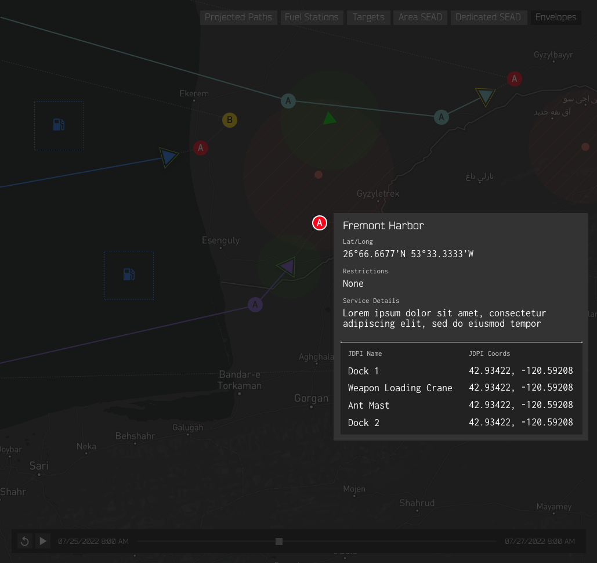This screenshot has height=563, width=597.
Task: Click the green triangle aircraft icon
Action: tap(329, 118)
